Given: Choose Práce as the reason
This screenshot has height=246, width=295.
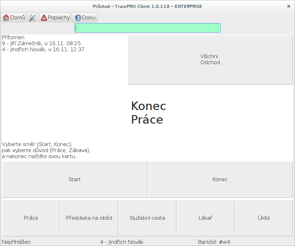Looking at the screenshot, I should coord(31,218).
